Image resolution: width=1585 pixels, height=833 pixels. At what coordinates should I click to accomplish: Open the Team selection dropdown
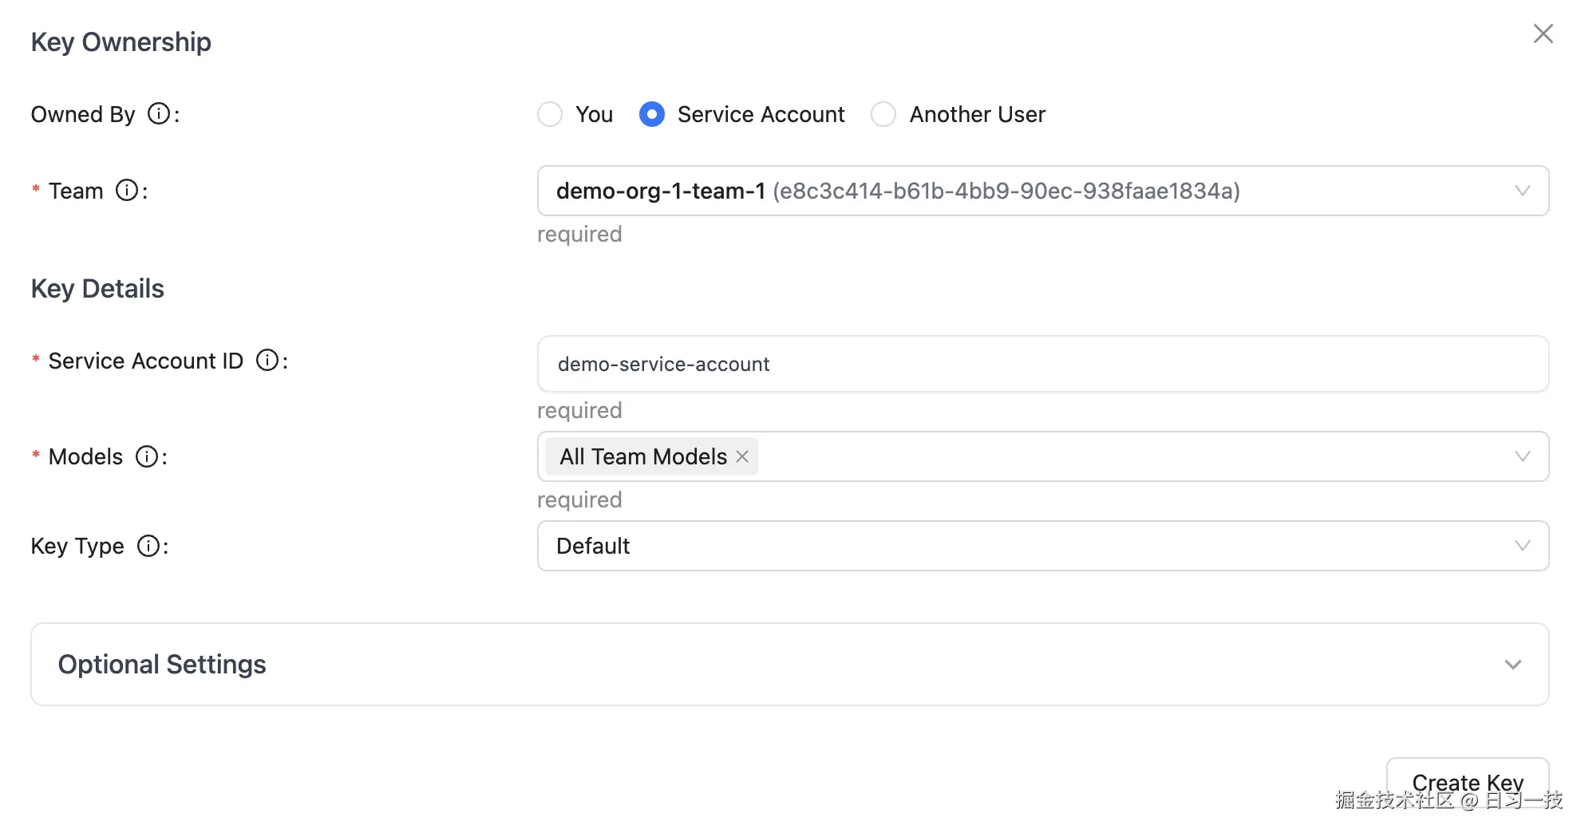pyautogui.click(x=1038, y=191)
